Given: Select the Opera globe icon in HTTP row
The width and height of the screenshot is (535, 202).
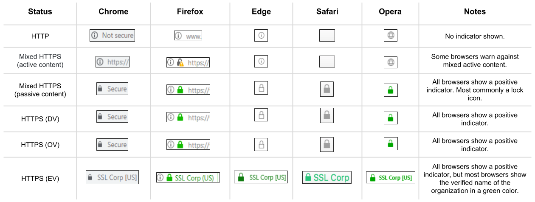Looking at the screenshot, I should point(391,36).
